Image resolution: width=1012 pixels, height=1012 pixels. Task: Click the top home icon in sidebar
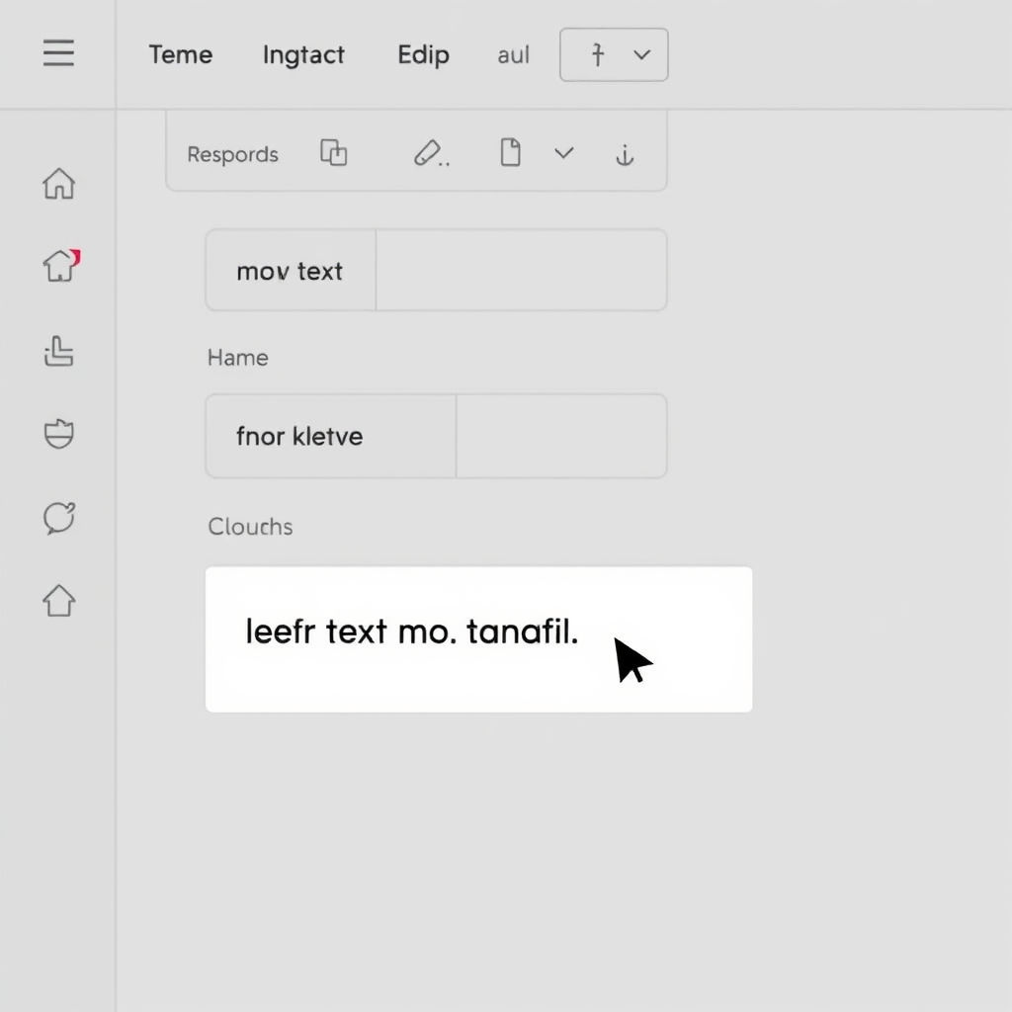coord(59,183)
